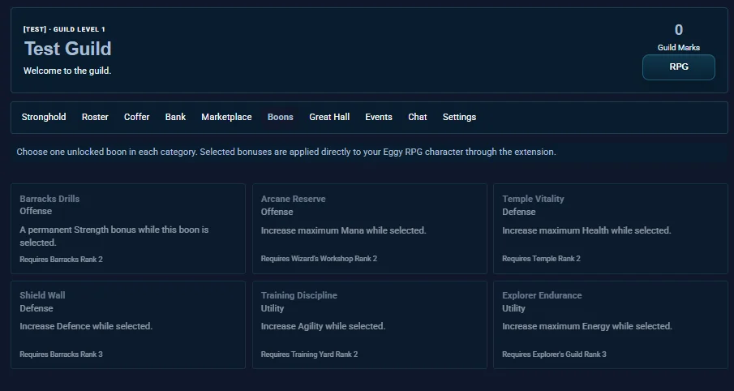Click the Guild Marks label

tap(679, 47)
